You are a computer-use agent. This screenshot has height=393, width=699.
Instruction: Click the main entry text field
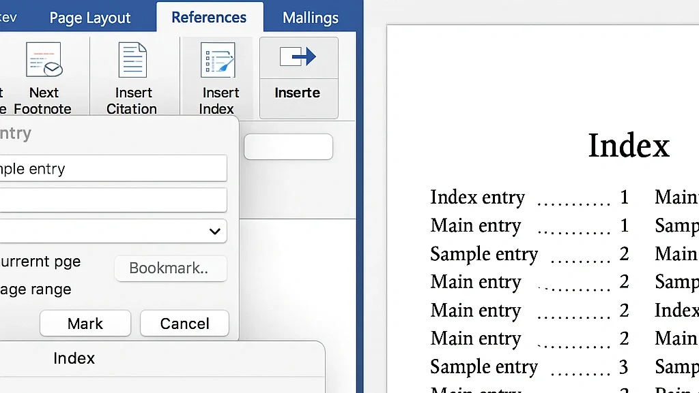point(113,168)
